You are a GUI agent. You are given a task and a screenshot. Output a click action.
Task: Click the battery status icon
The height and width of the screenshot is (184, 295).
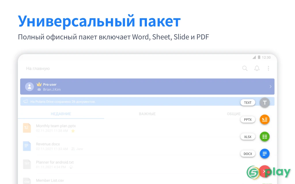click(x=259, y=57)
